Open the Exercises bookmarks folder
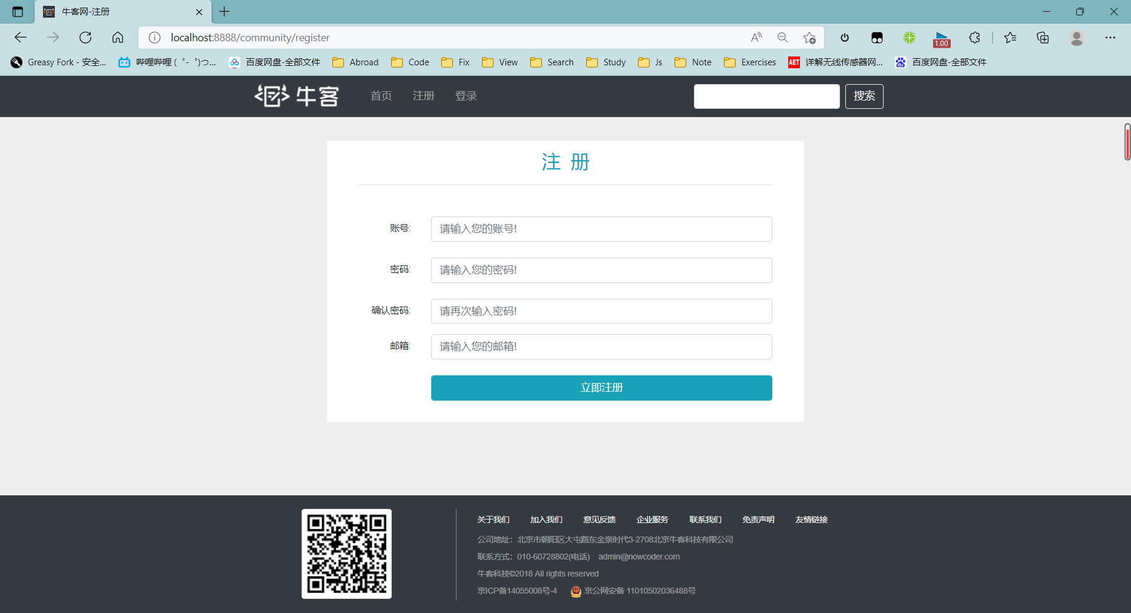The image size is (1131, 613). (x=750, y=62)
